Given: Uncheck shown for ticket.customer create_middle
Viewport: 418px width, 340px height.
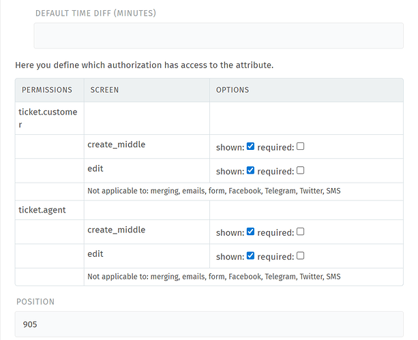Looking at the screenshot, I should 250,146.
